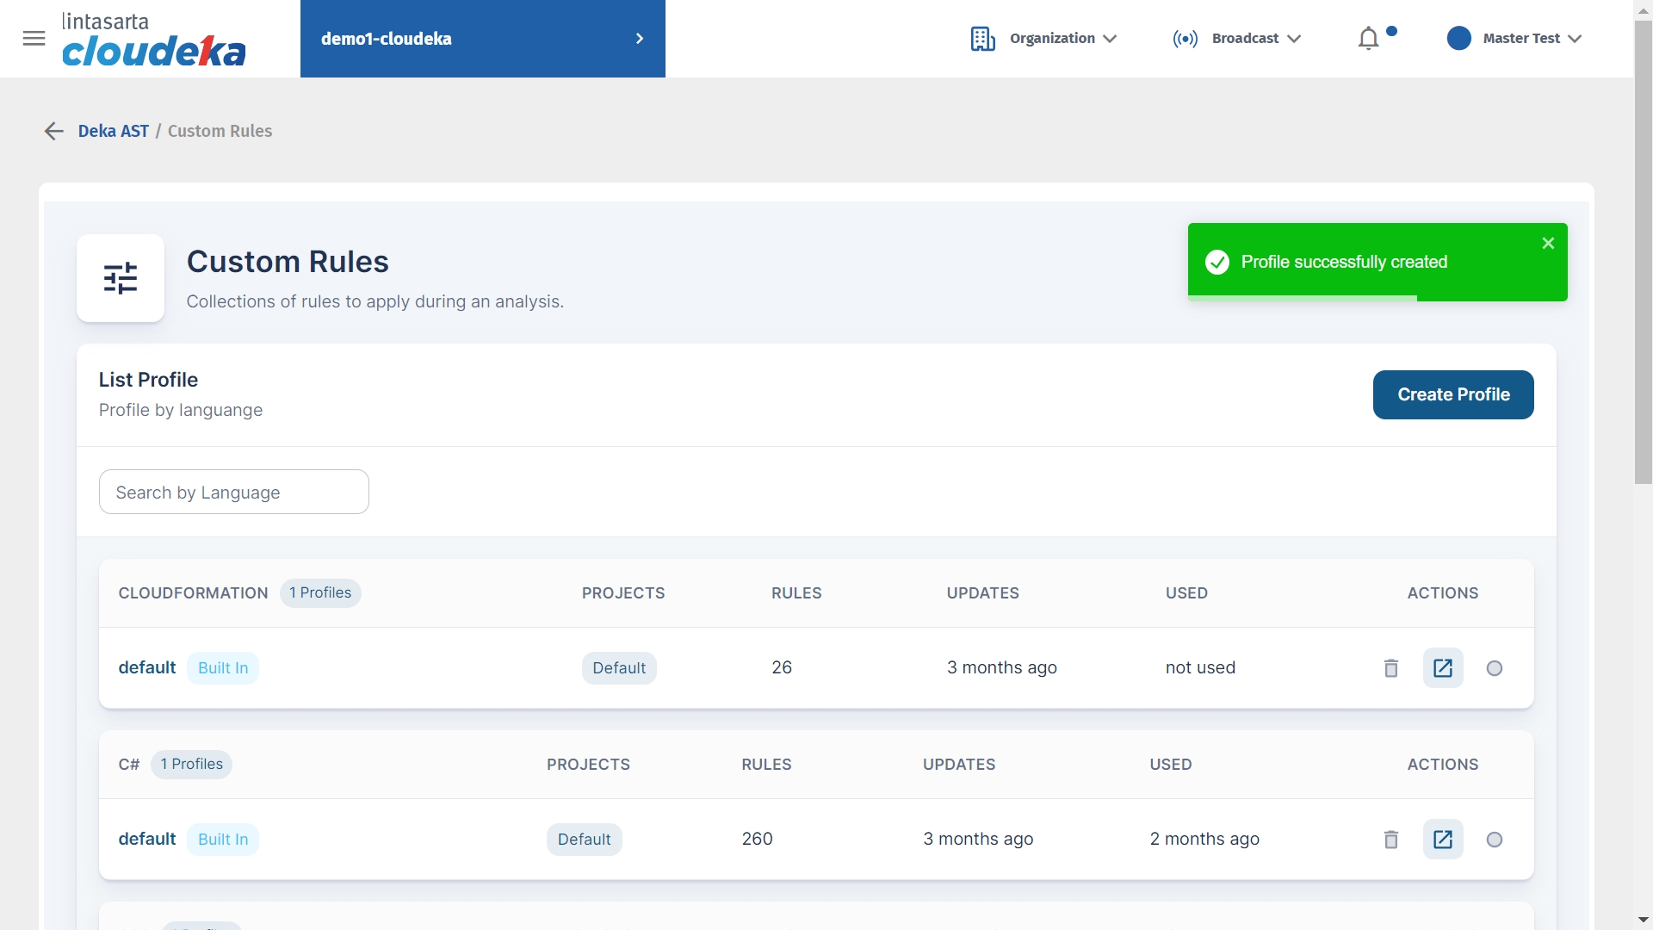Open the Master Test user menu

(x=1514, y=39)
